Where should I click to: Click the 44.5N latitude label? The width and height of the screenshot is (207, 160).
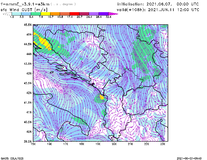tap(28, 44)
